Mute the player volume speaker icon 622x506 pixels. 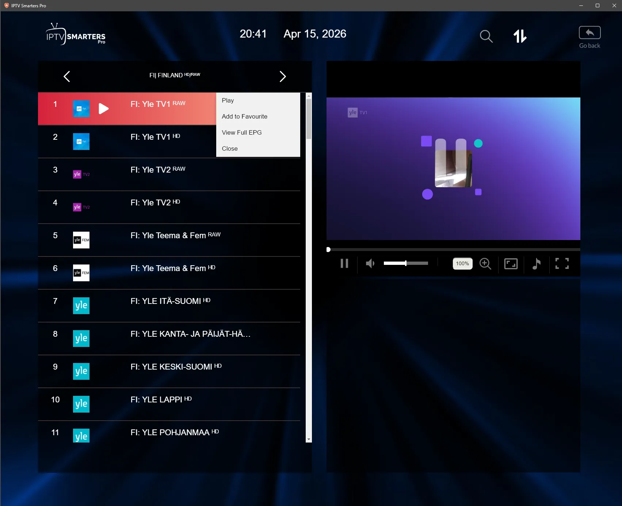point(370,263)
